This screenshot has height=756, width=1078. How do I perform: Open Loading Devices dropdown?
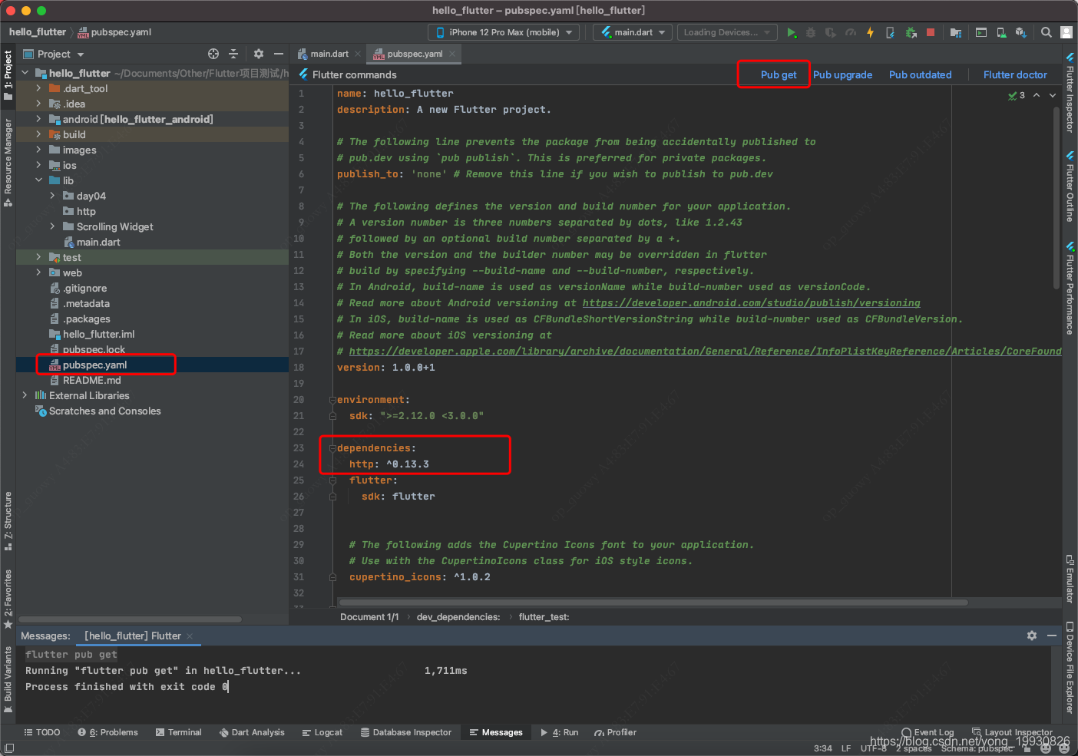[727, 32]
